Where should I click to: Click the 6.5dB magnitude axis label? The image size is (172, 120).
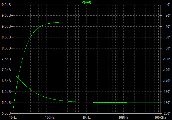tap(6, 81)
